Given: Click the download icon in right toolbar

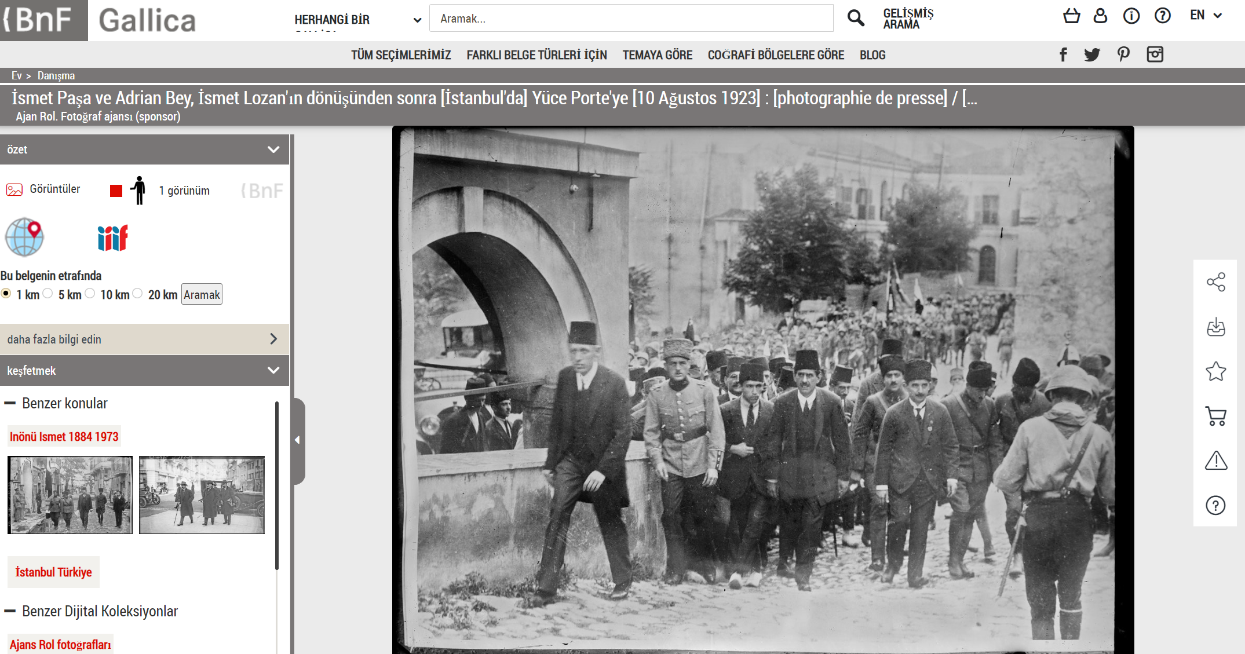Looking at the screenshot, I should (1215, 327).
